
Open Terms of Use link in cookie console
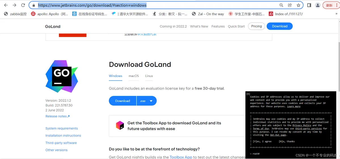point(261,129)
